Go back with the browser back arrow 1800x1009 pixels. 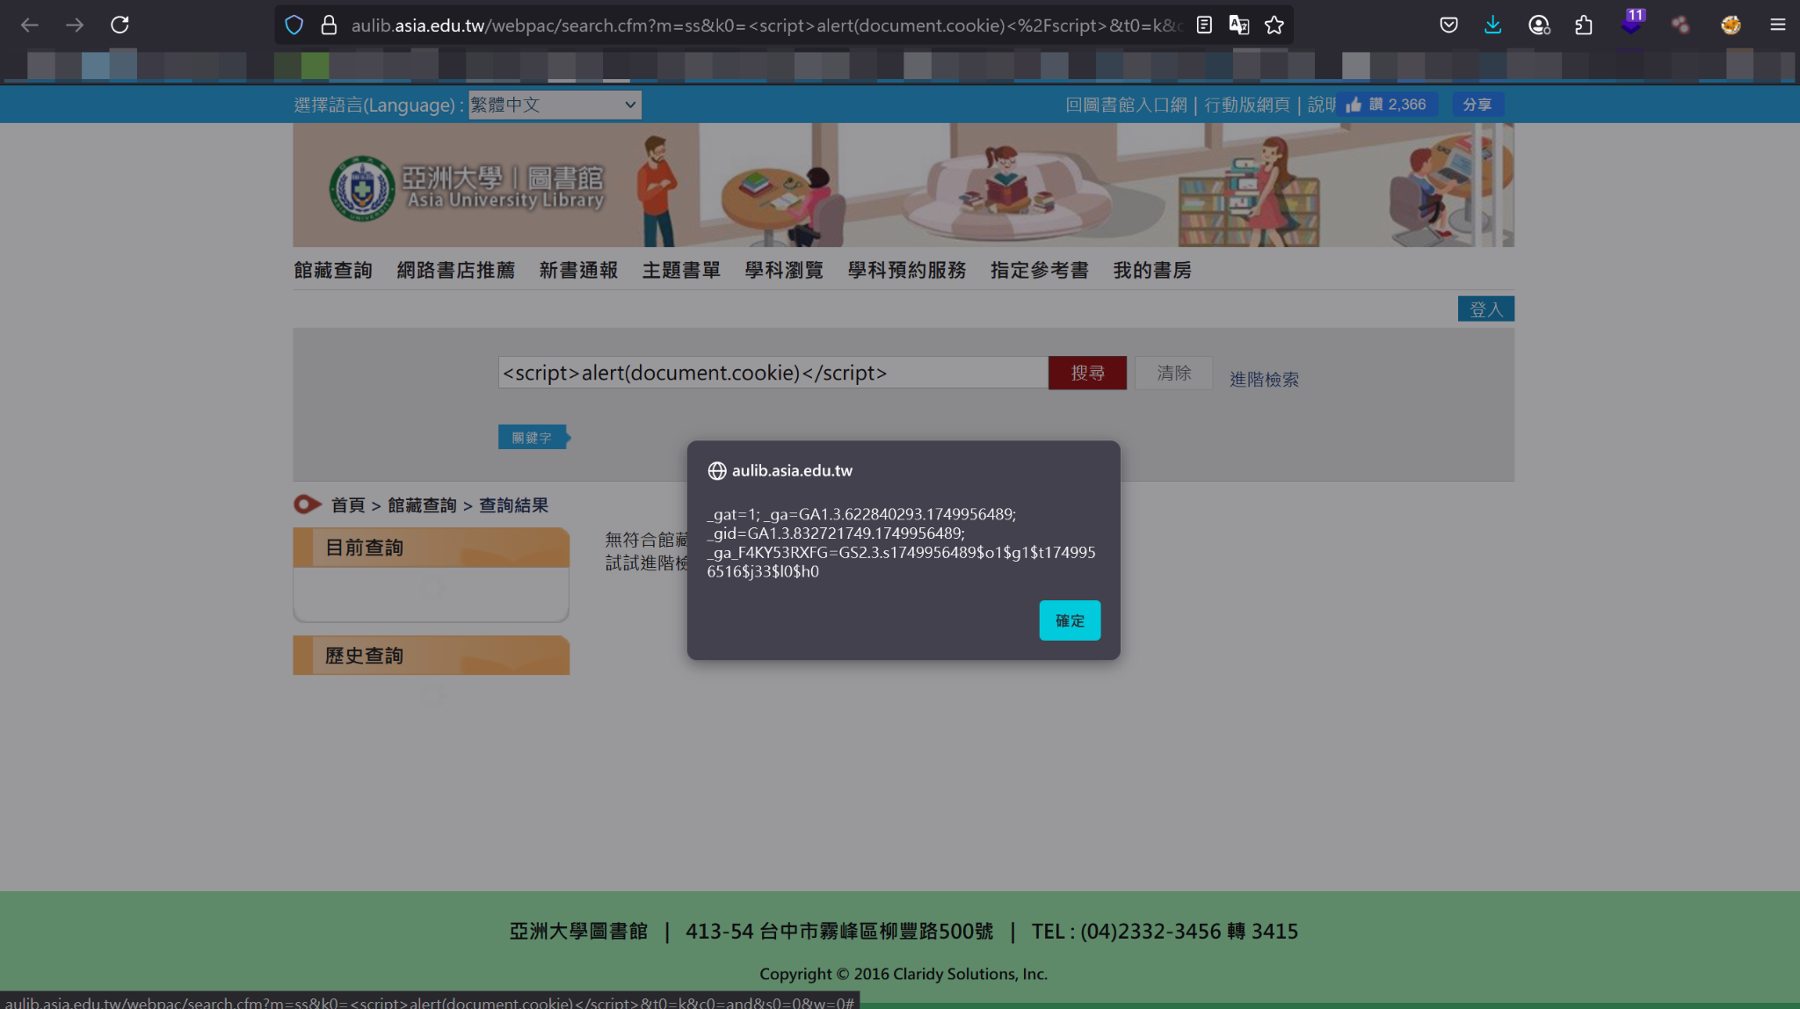click(30, 25)
